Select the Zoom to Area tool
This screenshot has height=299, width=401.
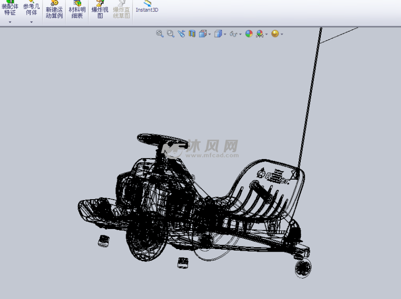click(170, 34)
